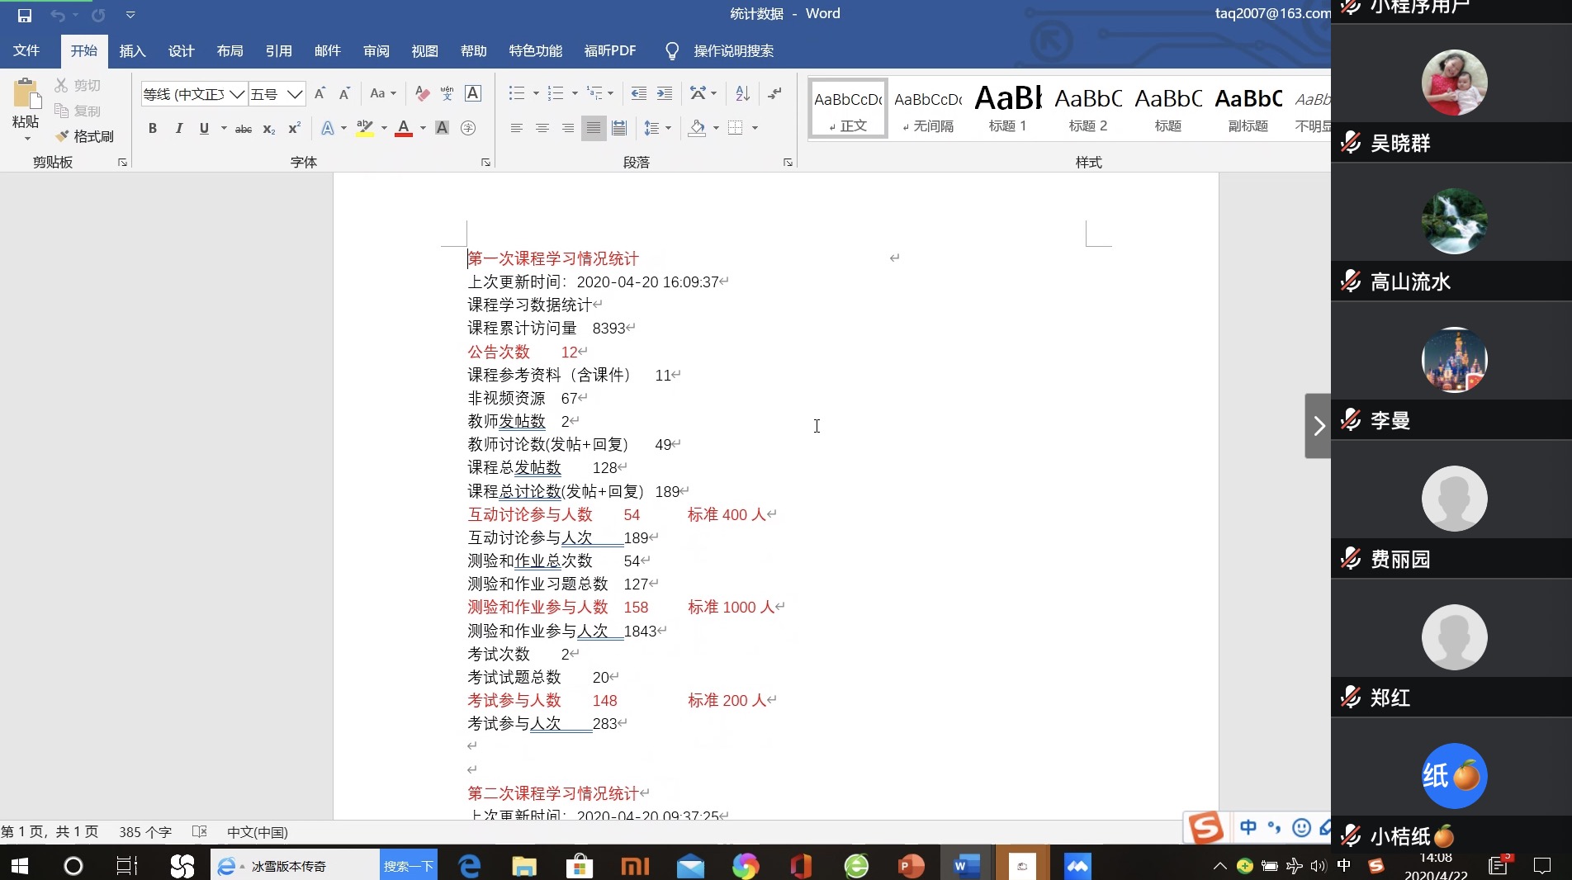This screenshot has height=880, width=1572.
Task: Toggle bold formatting
Action: point(152,128)
